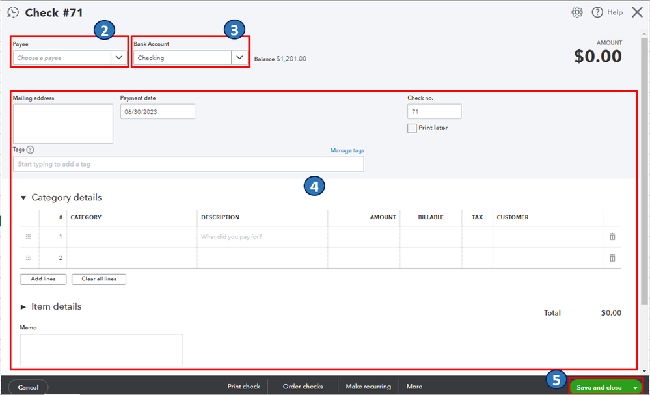Click the CUSTOMER column header

(x=513, y=217)
